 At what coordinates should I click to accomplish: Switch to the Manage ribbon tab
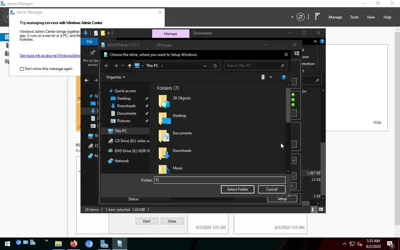click(x=171, y=33)
